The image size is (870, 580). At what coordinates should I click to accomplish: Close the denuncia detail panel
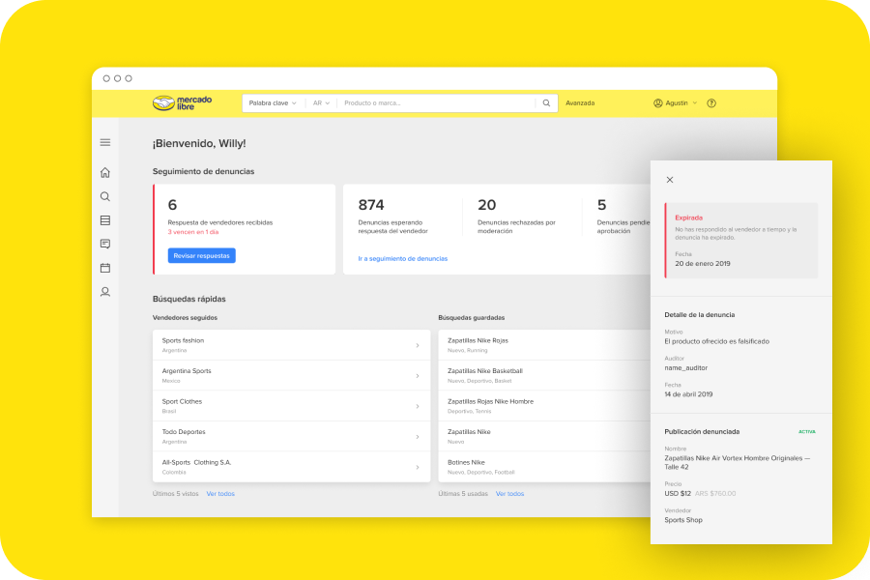click(670, 180)
